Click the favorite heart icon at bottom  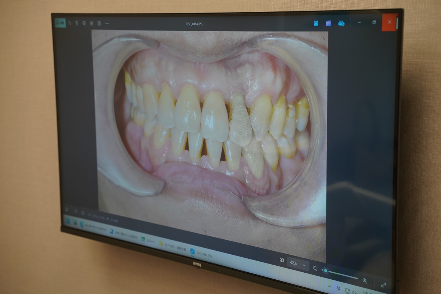[75, 211]
